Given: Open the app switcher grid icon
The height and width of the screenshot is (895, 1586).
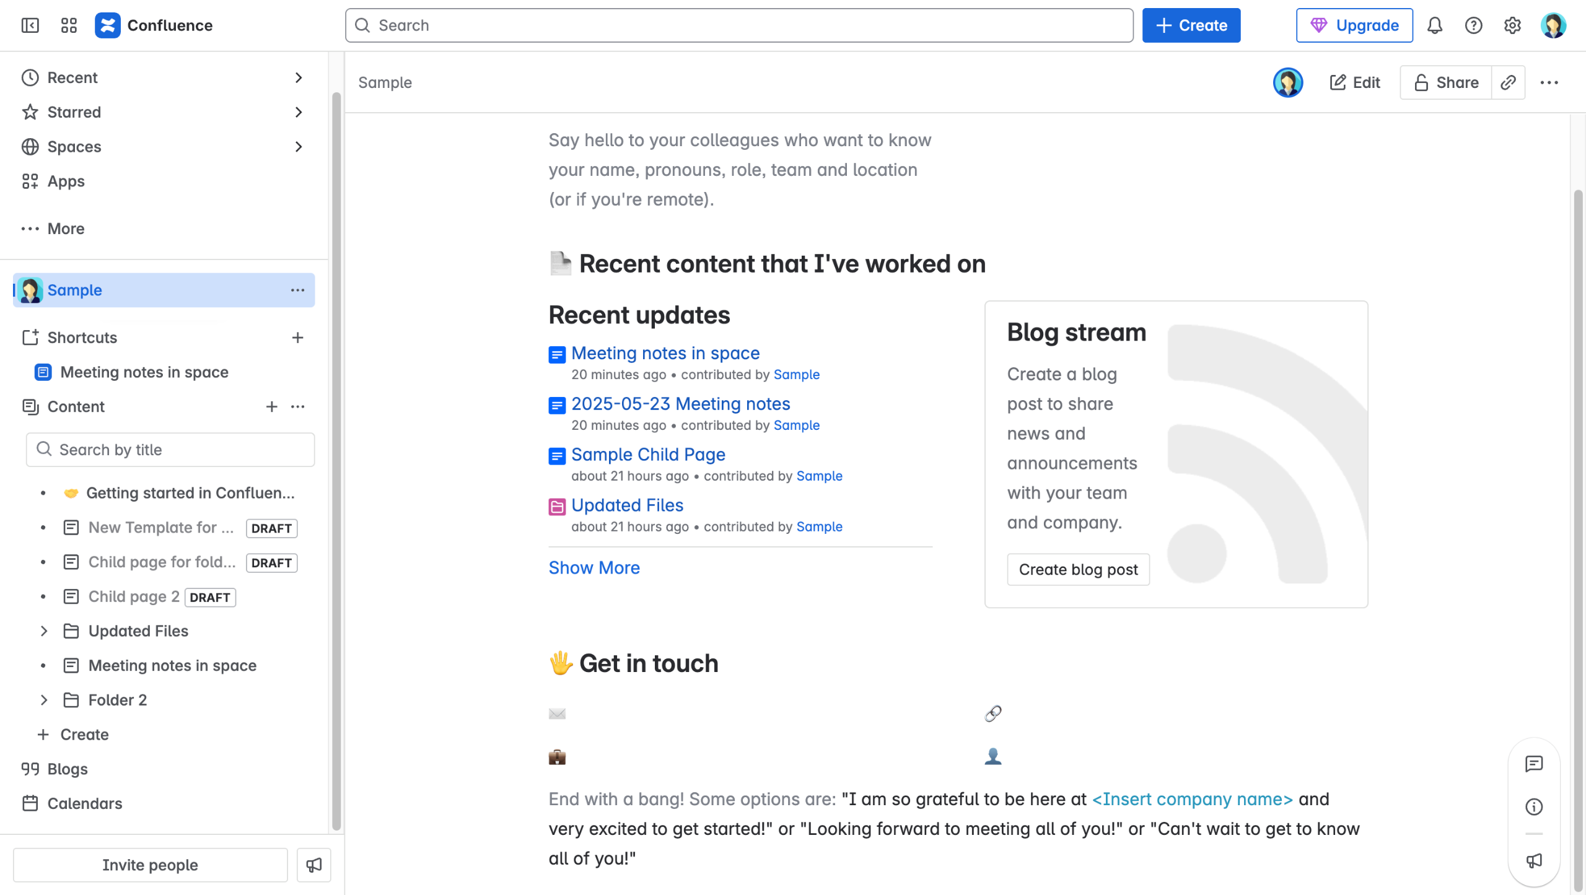Looking at the screenshot, I should pyautogui.click(x=69, y=25).
